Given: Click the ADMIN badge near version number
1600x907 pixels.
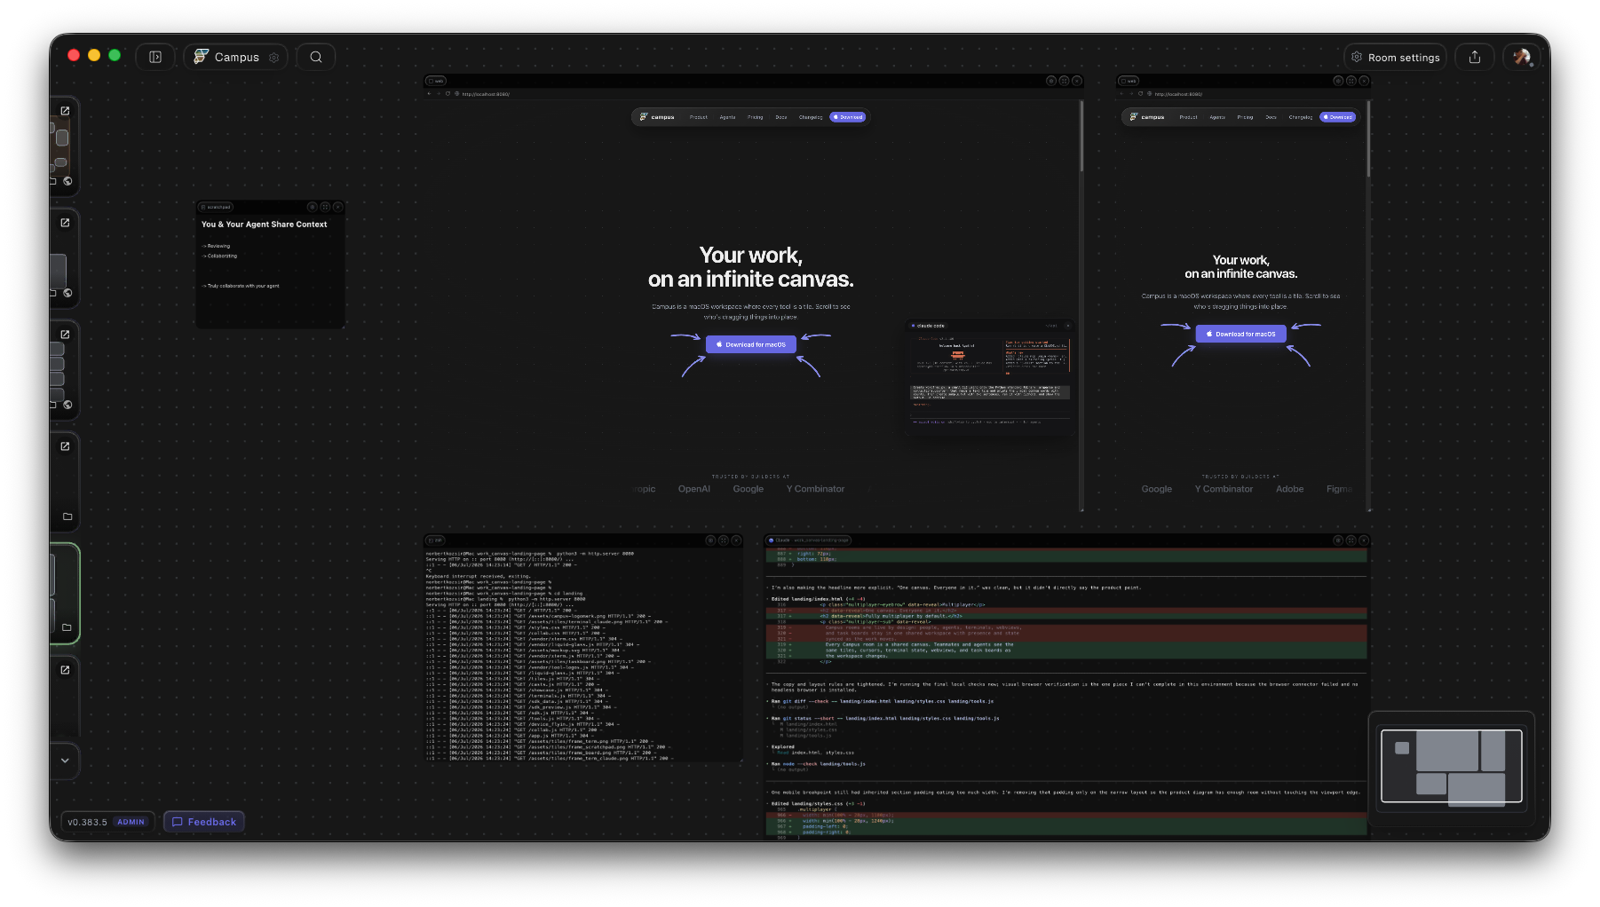Looking at the screenshot, I should pos(131,822).
